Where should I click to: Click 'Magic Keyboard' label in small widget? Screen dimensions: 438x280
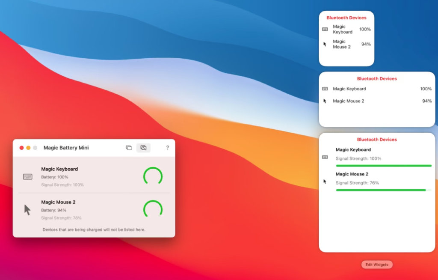[343, 29]
